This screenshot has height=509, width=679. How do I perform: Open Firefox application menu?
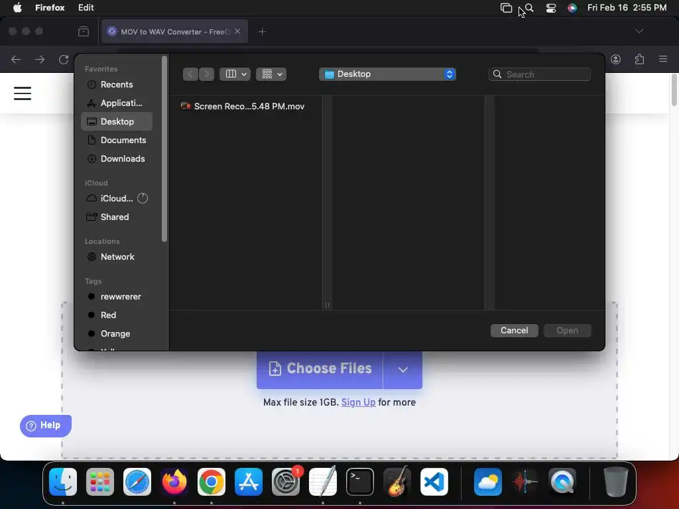(x=662, y=59)
